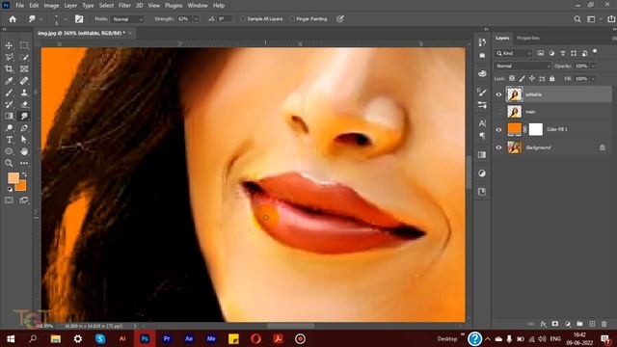The width and height of the screenshot is (617, 347).
Task: Click the background color swatch
Action: pos(21,186)
